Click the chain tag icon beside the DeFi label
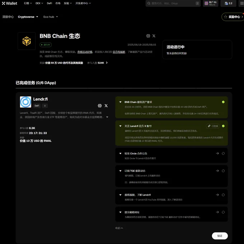 [x=45, y=105]
